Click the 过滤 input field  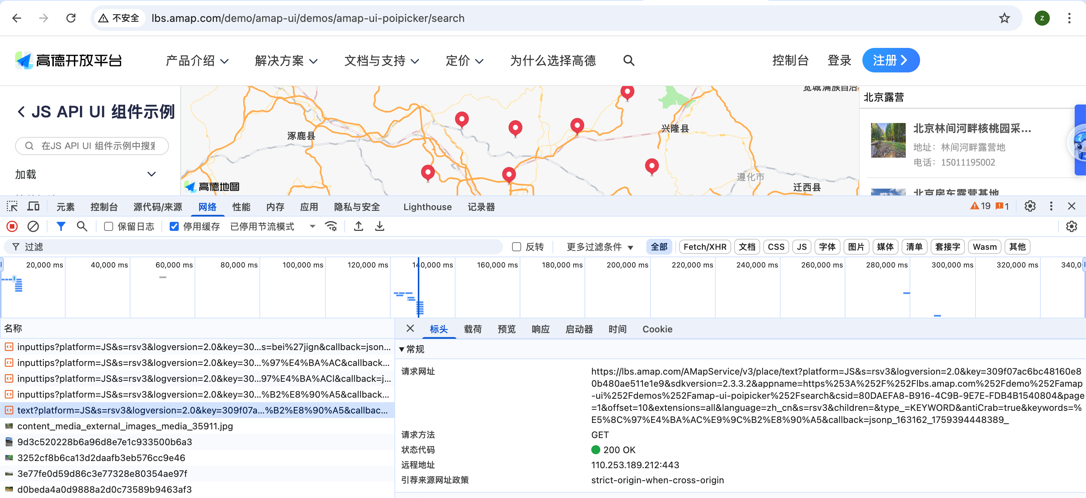pos(253,247)
